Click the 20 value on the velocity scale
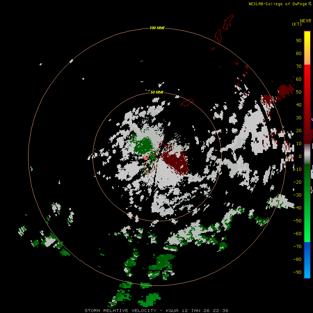This screenshot has height=313, width=313. point(299,131)
